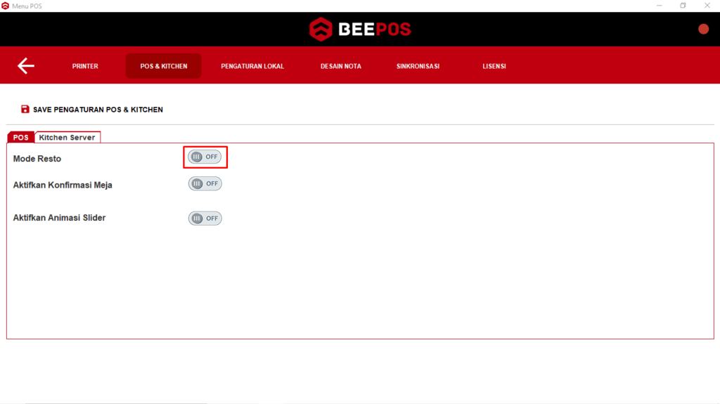The width and height of the screenshot is (720, 404).
Task: Click SAVE PENGATURAN POS & KITCHEN
Action: [x=92, y=110]
